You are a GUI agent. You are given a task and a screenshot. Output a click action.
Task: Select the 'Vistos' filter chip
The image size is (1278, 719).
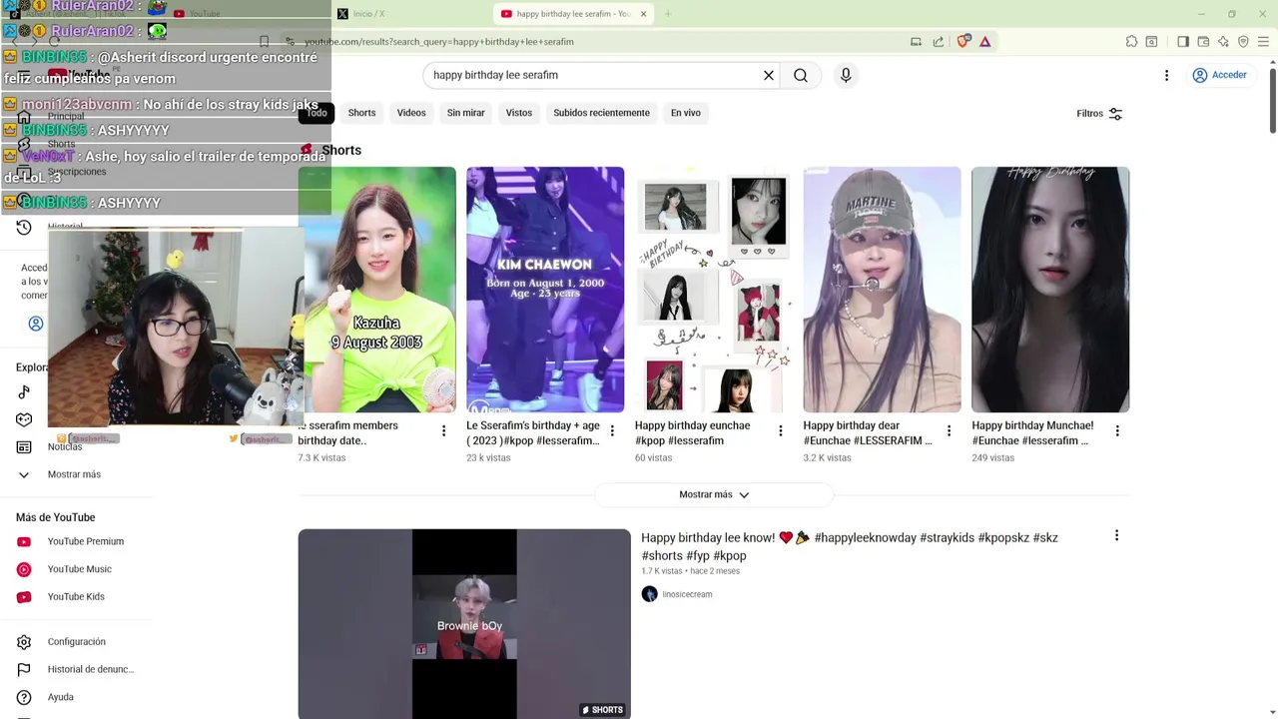(519, 113)
